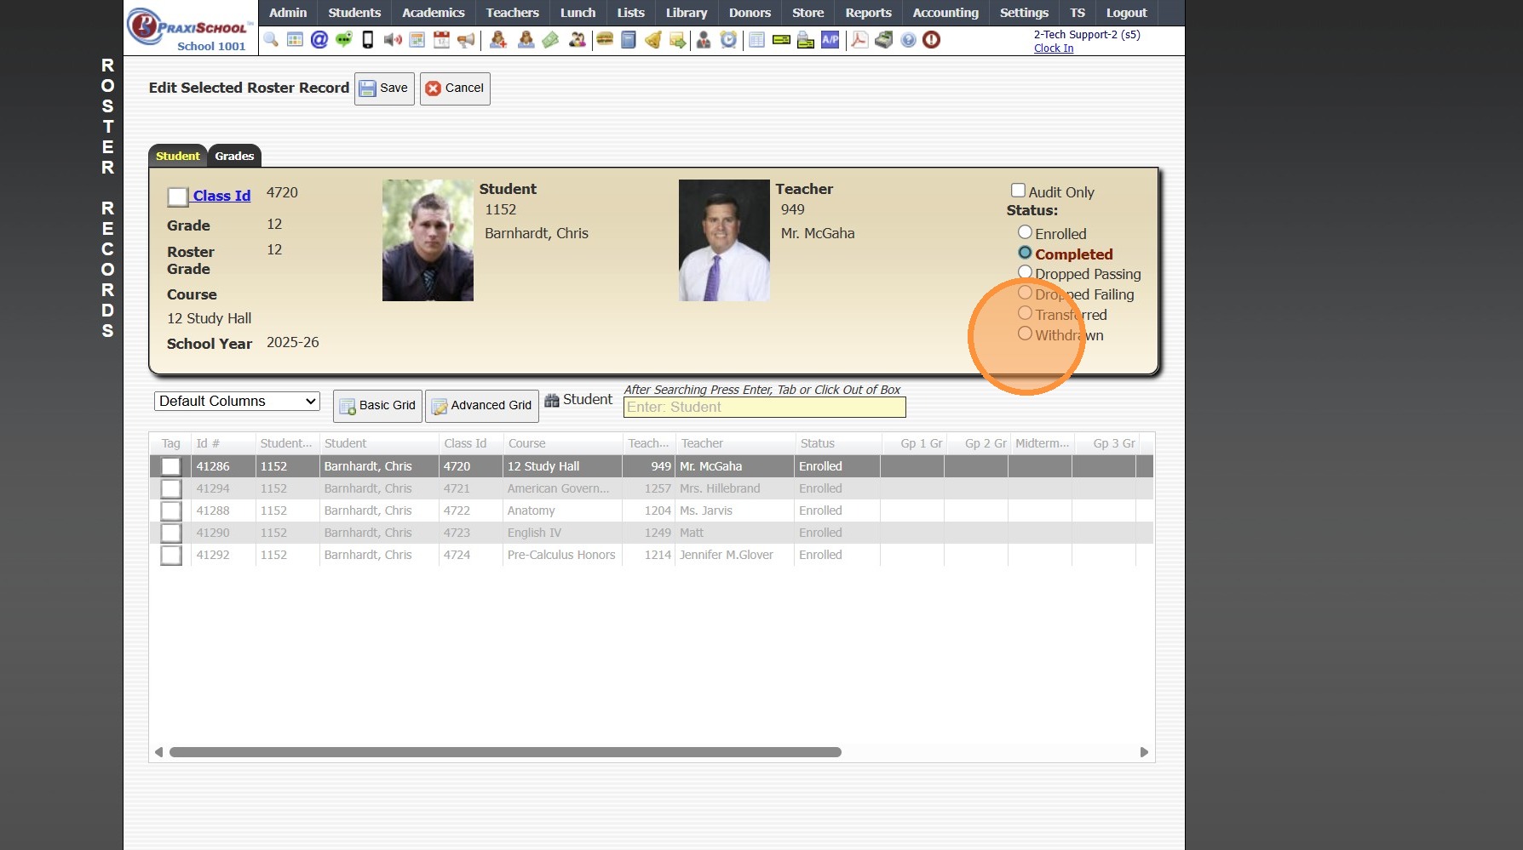The width and height of the screenshot is (1523, 850).
Task: Switch to the Grades tab
Action: click(x=234, y=156)
